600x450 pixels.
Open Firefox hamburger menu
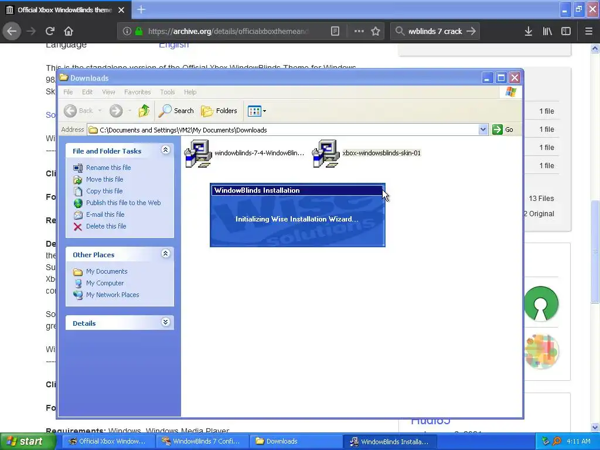click(x=589, y=31)
